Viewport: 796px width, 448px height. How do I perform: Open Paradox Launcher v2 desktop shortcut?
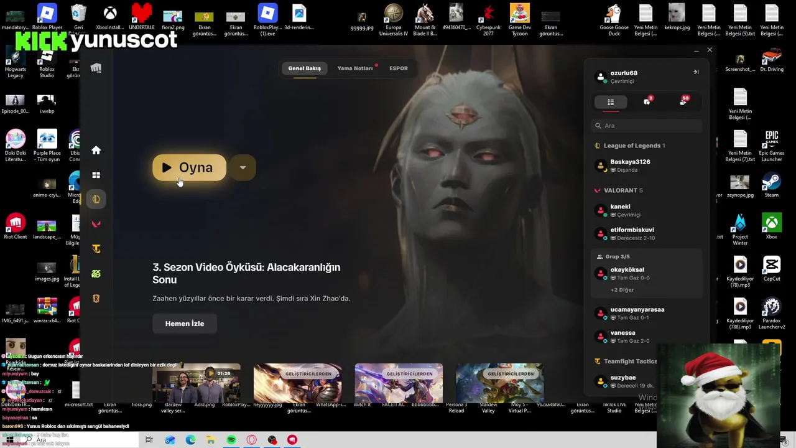tap(772, 314)
